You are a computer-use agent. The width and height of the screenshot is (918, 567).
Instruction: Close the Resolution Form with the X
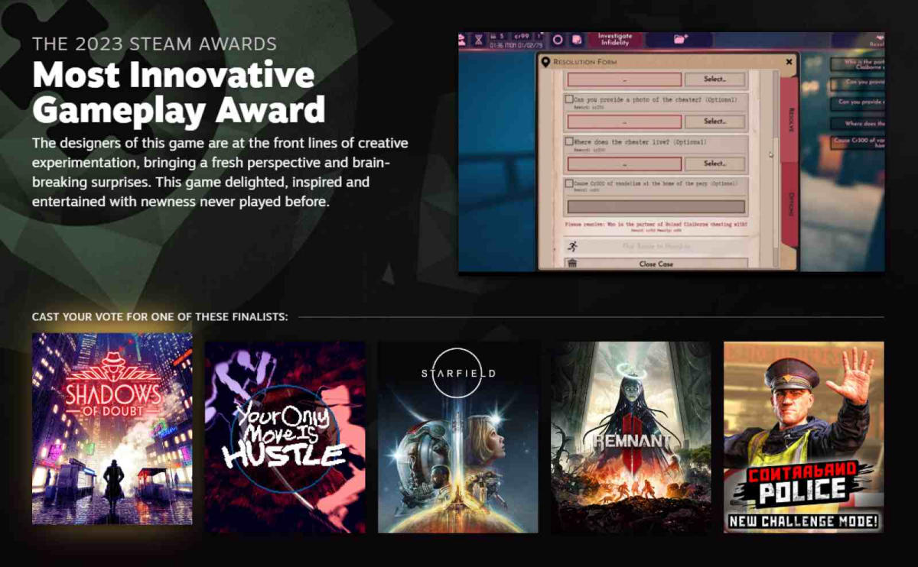789,62
